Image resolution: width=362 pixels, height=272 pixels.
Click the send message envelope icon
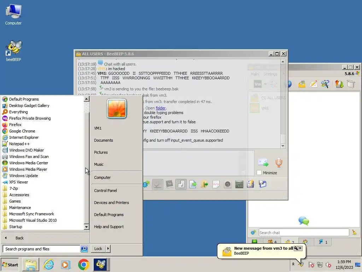pyautogui.click(x=263, y=162)
